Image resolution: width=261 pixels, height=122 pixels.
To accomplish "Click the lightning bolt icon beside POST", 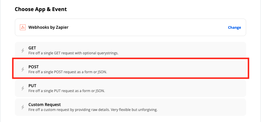I will tap(23, 69).
